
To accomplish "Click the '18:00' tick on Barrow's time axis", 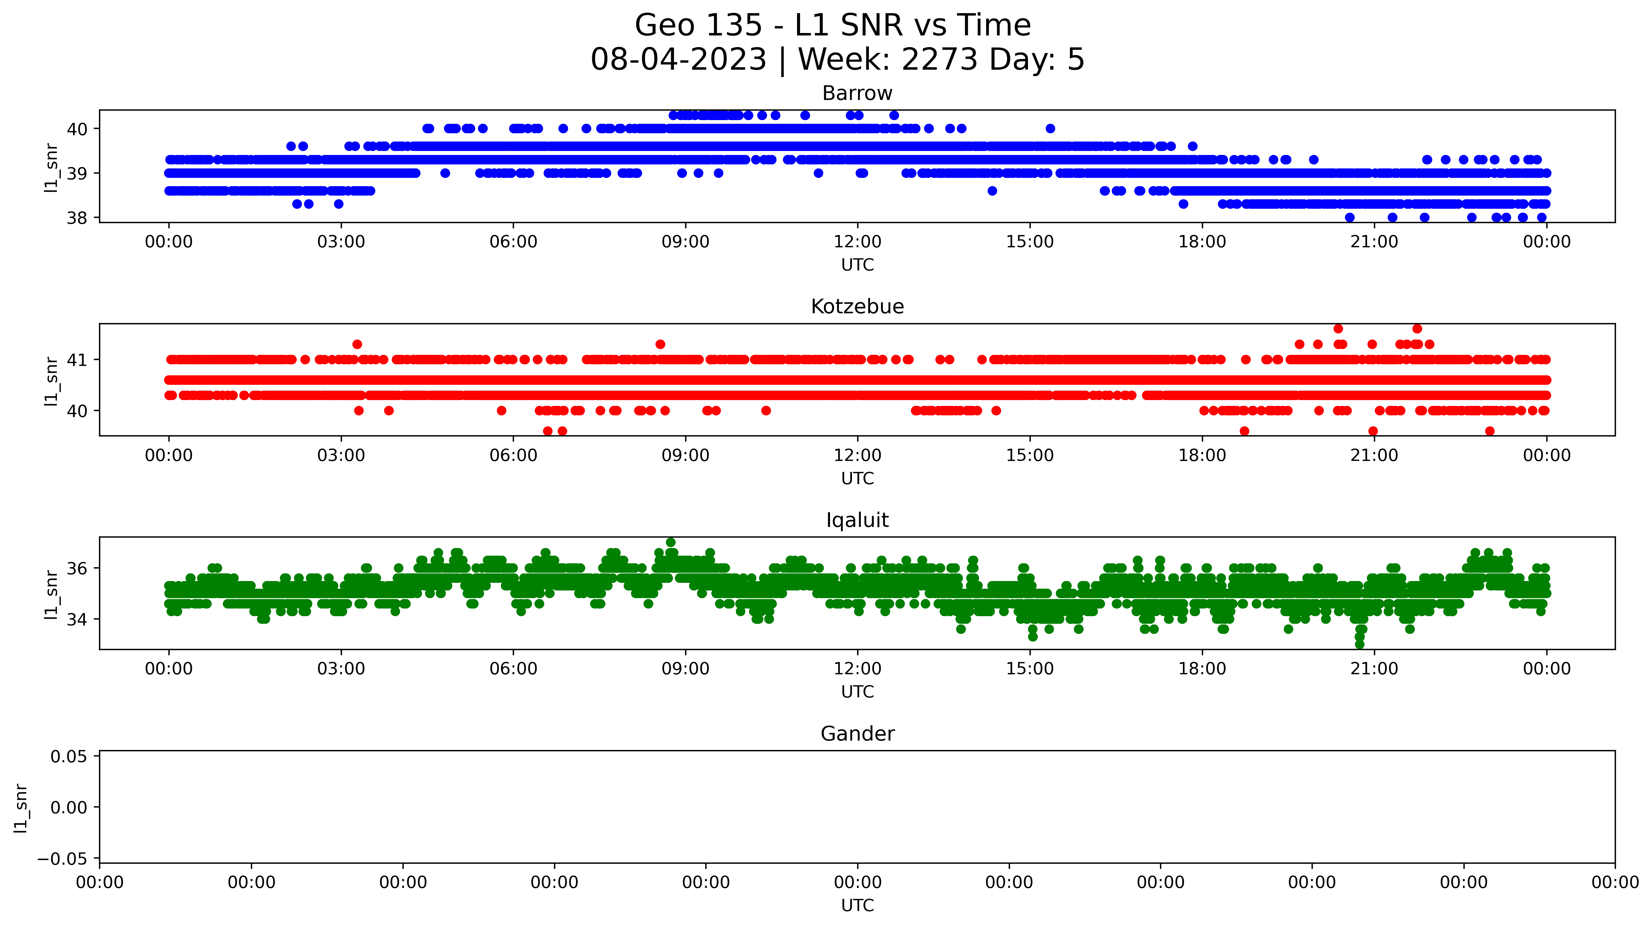I will (1202, 242).
